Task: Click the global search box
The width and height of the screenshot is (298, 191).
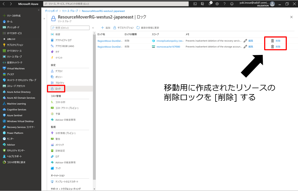Action: 116,4
